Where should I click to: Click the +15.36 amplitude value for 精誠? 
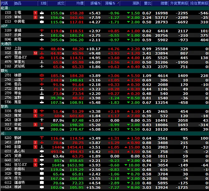(93, 187)
